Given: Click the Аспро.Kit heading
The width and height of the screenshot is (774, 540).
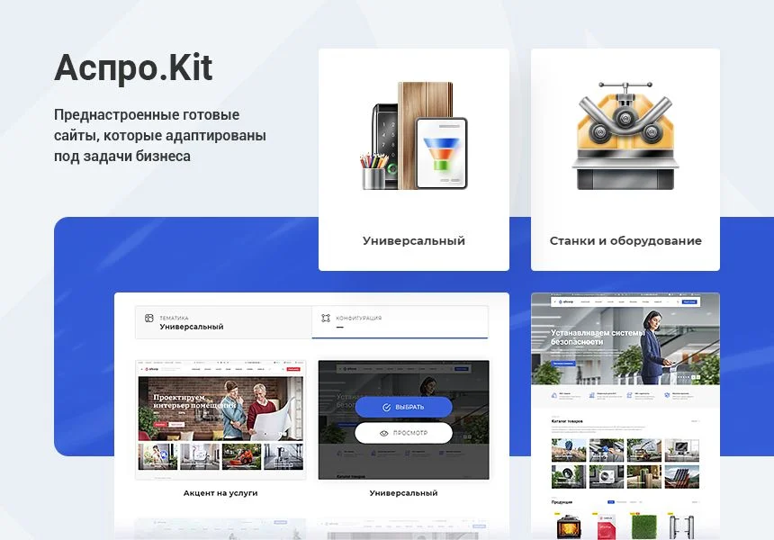Looking at the screenshot, I should point(133,67).
